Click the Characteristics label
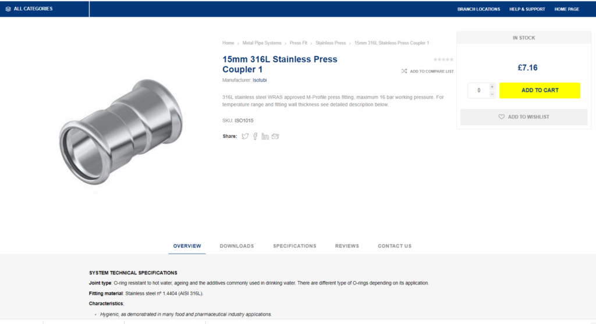The width and height of the screenshot is (596, 324). [107, 304]
